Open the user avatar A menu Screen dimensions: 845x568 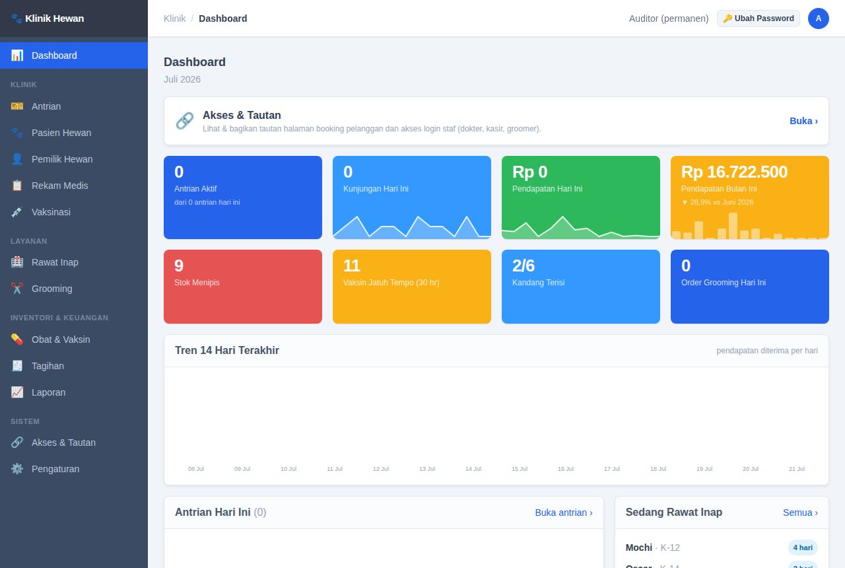click(819, 18)
